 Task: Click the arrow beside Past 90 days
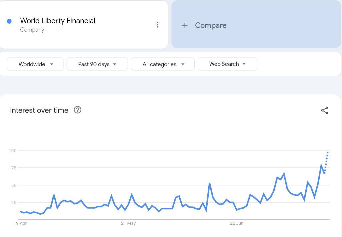click(115, 64)
